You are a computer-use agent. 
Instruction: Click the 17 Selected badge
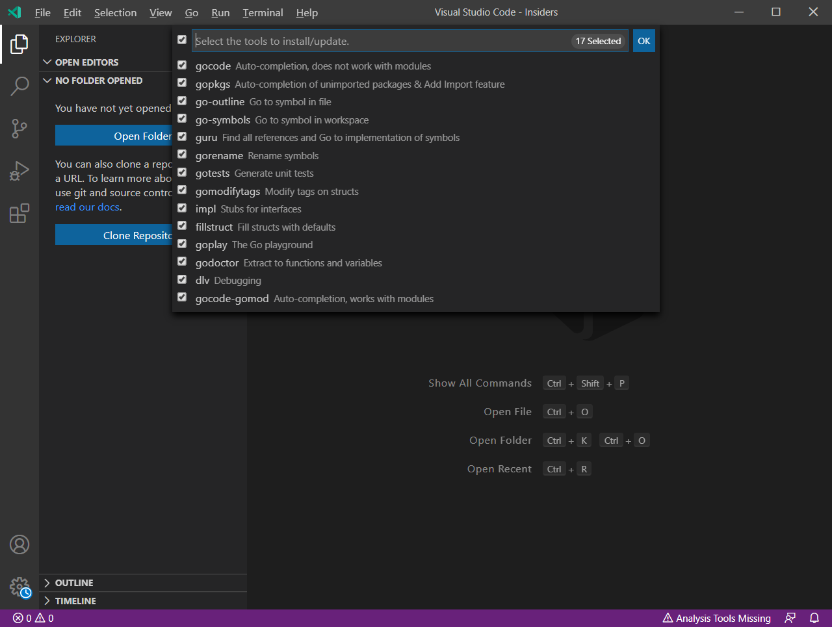(x=598, y=41)
